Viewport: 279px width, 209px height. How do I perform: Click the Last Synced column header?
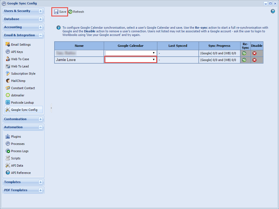(178, 46)
